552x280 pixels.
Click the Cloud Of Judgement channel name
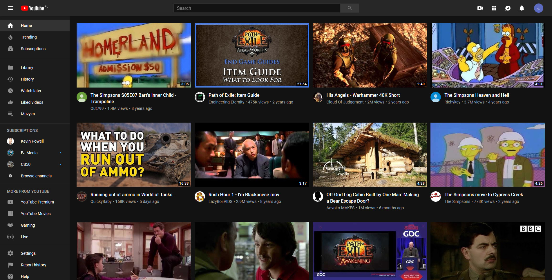345,102
